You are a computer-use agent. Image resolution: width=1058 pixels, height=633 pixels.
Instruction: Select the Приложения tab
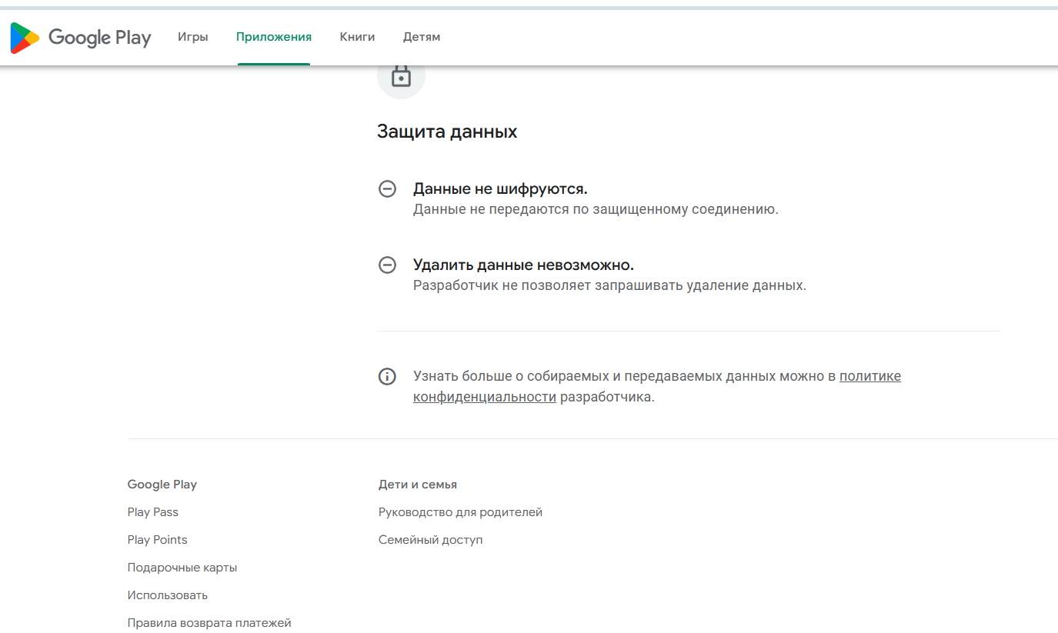tap(274, 37)
